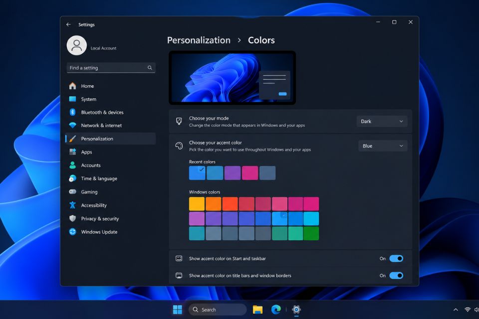479x319 pixels.
Task: Click the accent color palette icon
Action: 179,146
